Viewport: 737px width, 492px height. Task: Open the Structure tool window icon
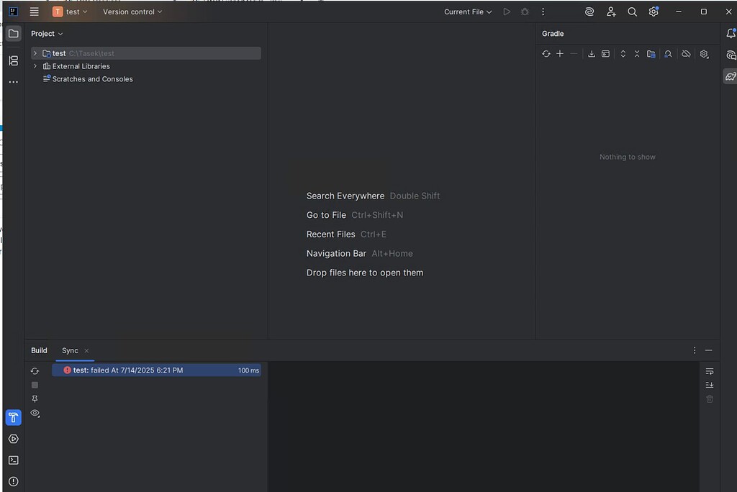tap(14, 60)
